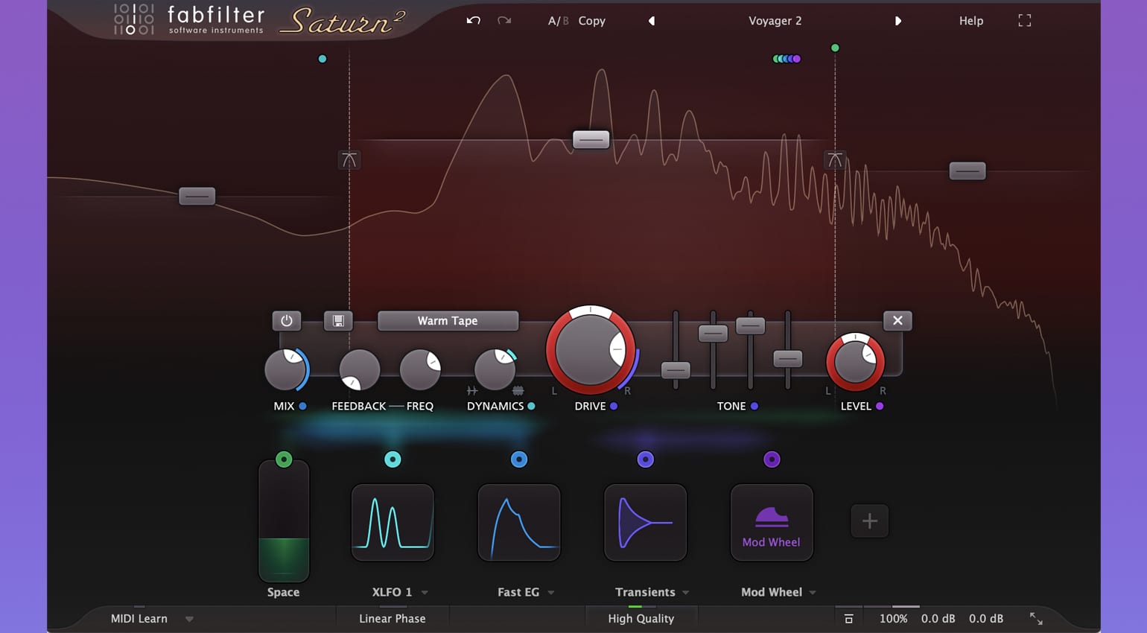This screenshot has width=1147, height=633.
Task: Open the Mod Wheel source tile
Action: click(x=772, y=522)
